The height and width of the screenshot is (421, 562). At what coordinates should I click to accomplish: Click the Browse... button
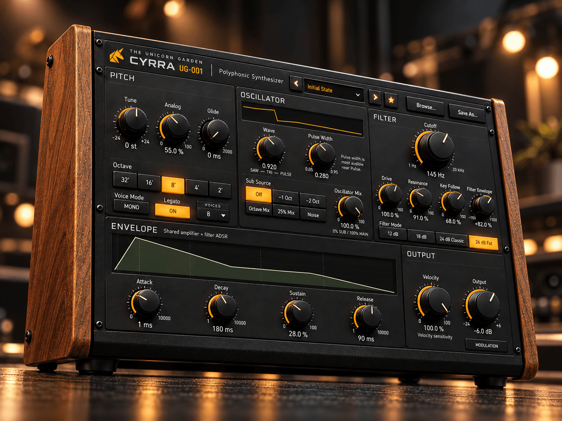[426, 106]
